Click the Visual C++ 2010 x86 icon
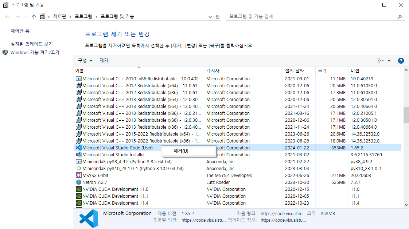 pos(78,79)
